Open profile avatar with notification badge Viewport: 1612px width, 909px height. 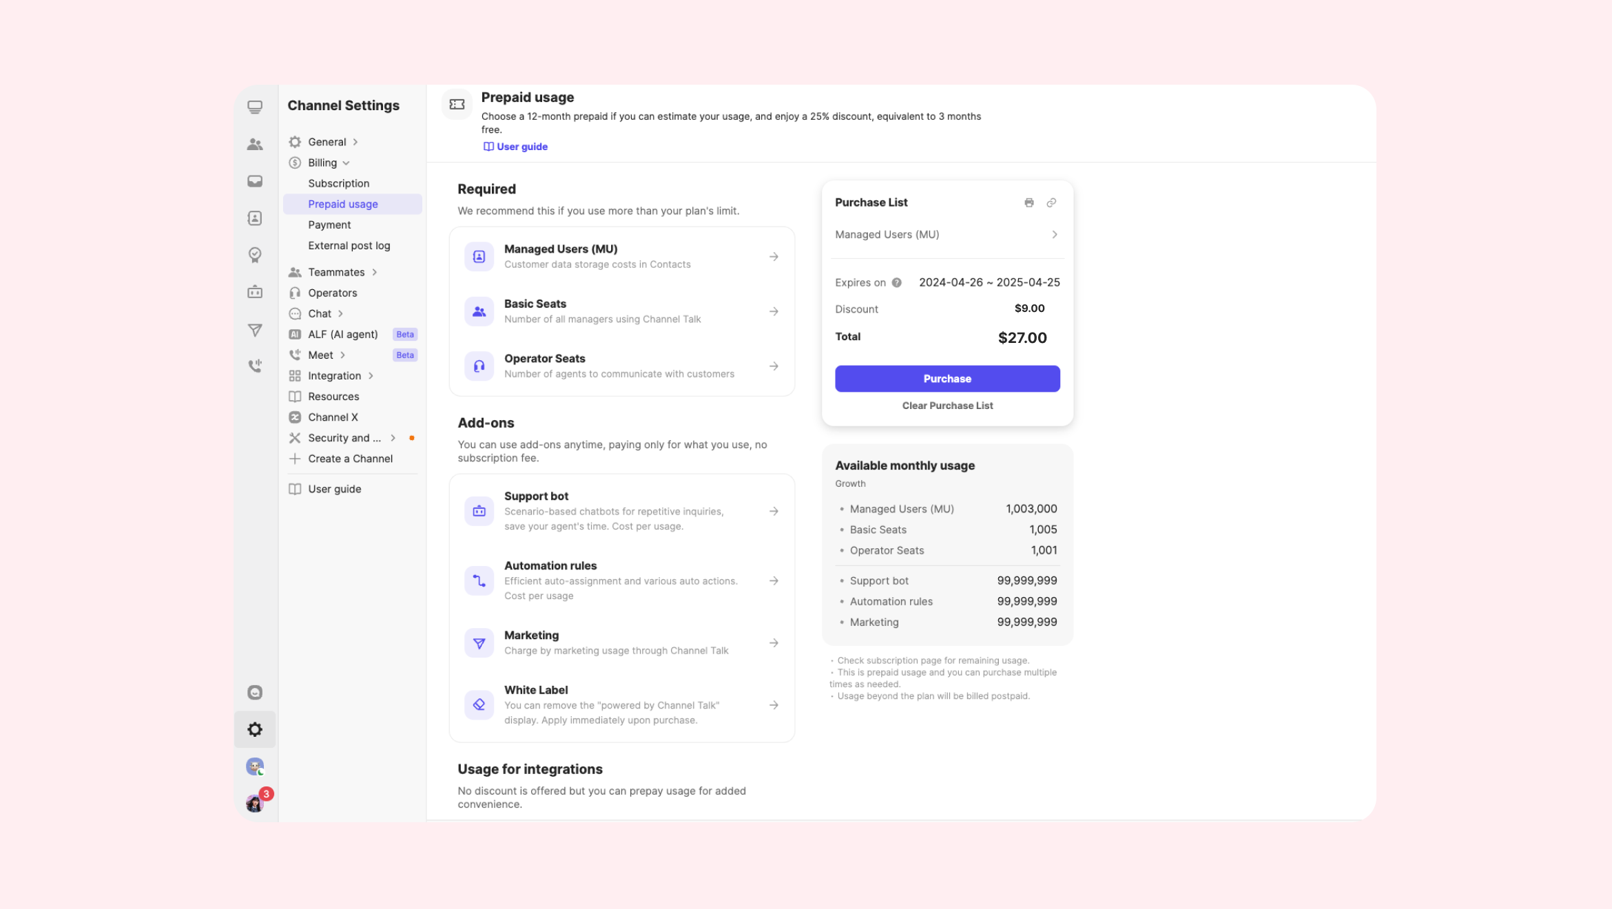pos(255,803)
